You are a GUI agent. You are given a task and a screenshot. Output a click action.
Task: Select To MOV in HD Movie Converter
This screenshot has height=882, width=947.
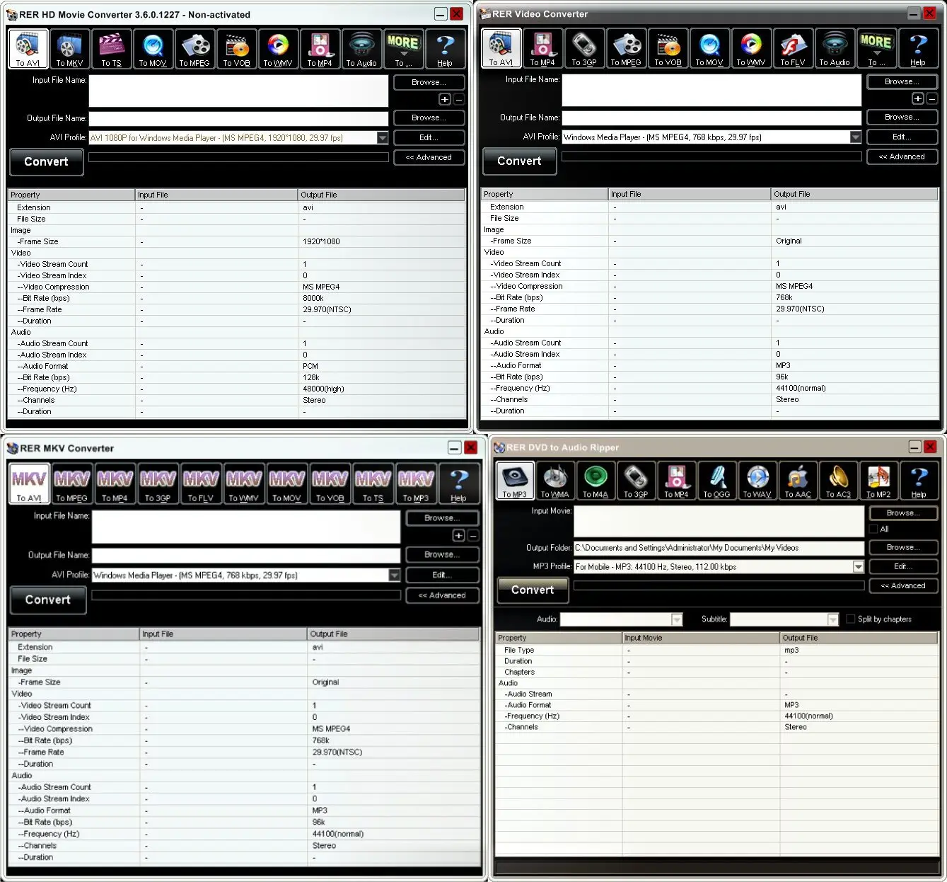153,49
